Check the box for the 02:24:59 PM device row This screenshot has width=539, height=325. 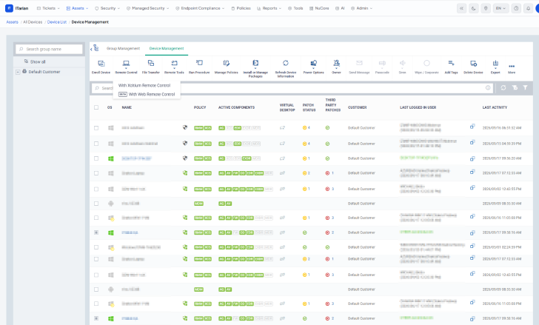coord(96,247)
